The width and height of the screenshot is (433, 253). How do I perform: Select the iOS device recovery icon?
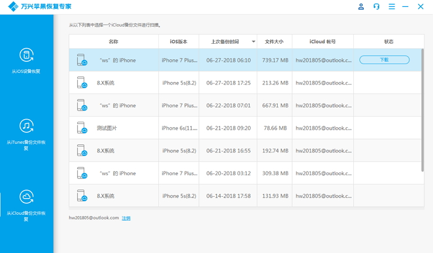(x=27, y=55)
